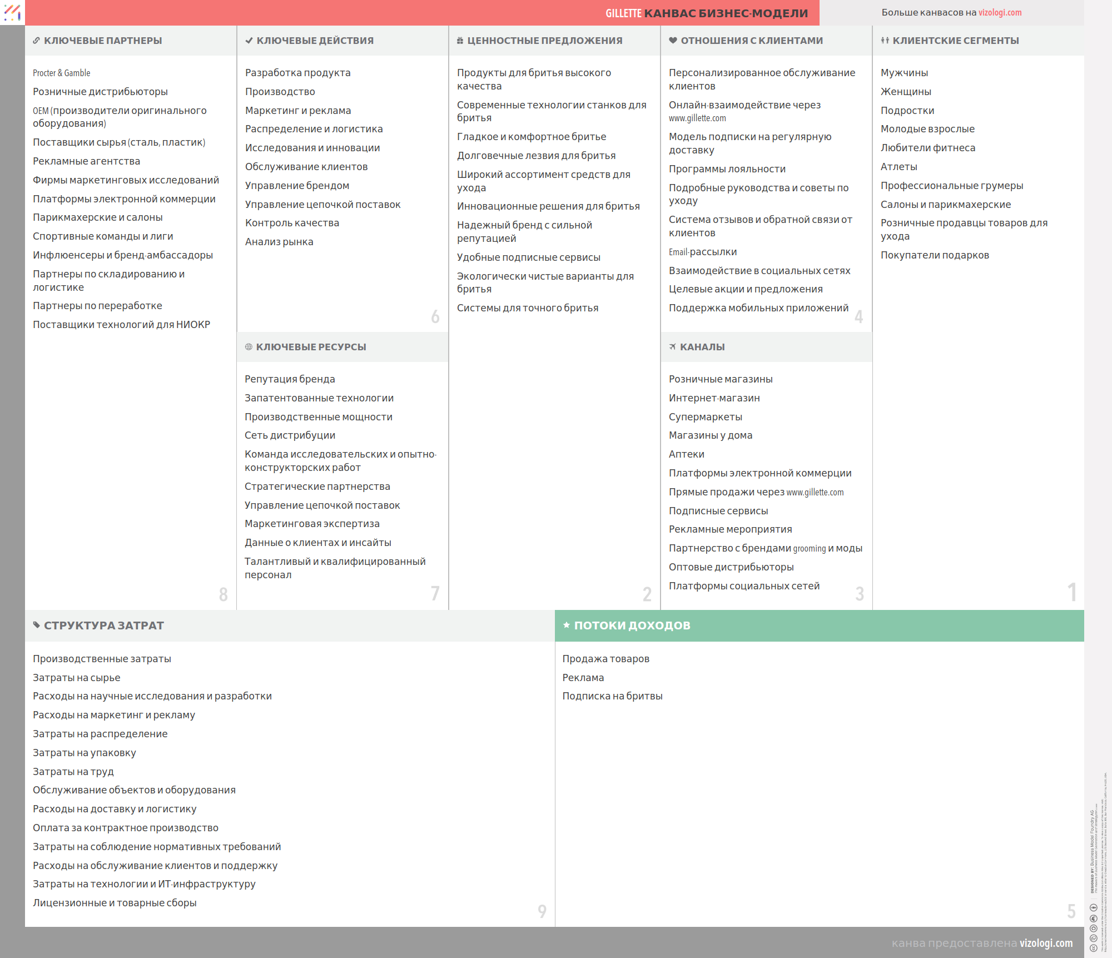Click the gift icon beside Ценностные предложения
The height and width of the screenshot is (958, 1112).
460,41
